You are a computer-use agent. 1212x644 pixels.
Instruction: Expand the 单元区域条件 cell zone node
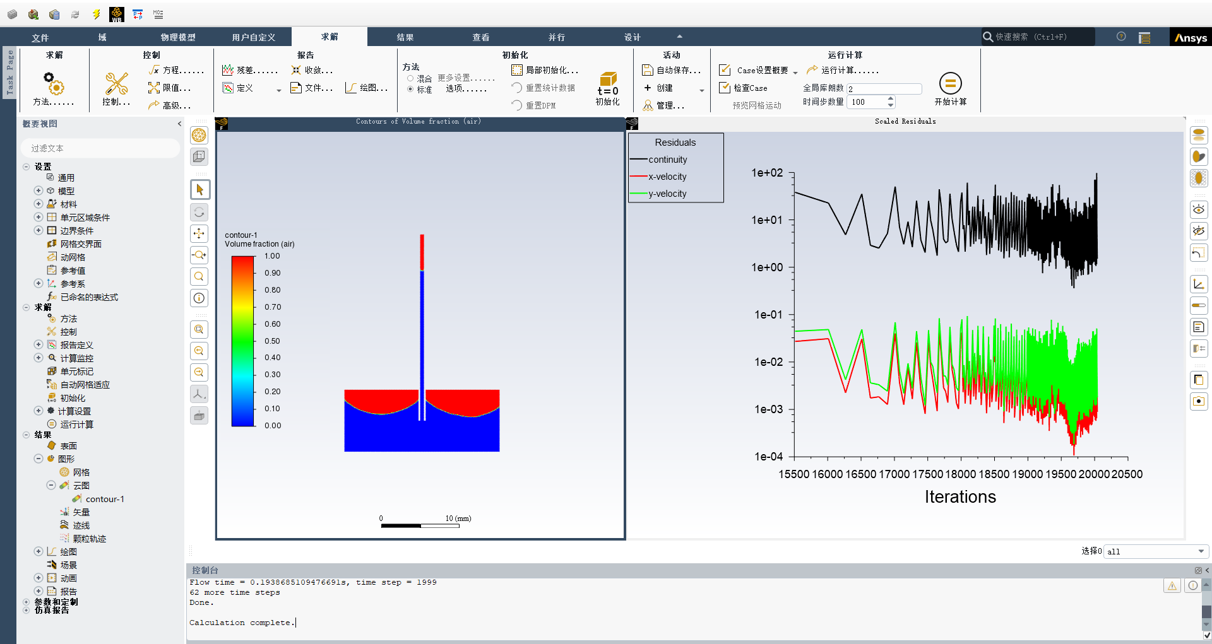(x=39, y=217)
